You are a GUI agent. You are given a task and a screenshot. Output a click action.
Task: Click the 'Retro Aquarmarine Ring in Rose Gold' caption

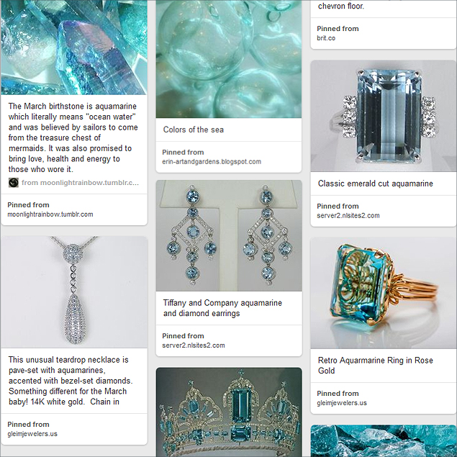(375, 366)
